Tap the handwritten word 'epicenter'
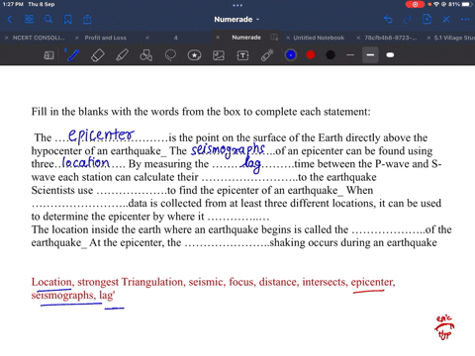This screenshot has height=356, width=475. [101, 135]
